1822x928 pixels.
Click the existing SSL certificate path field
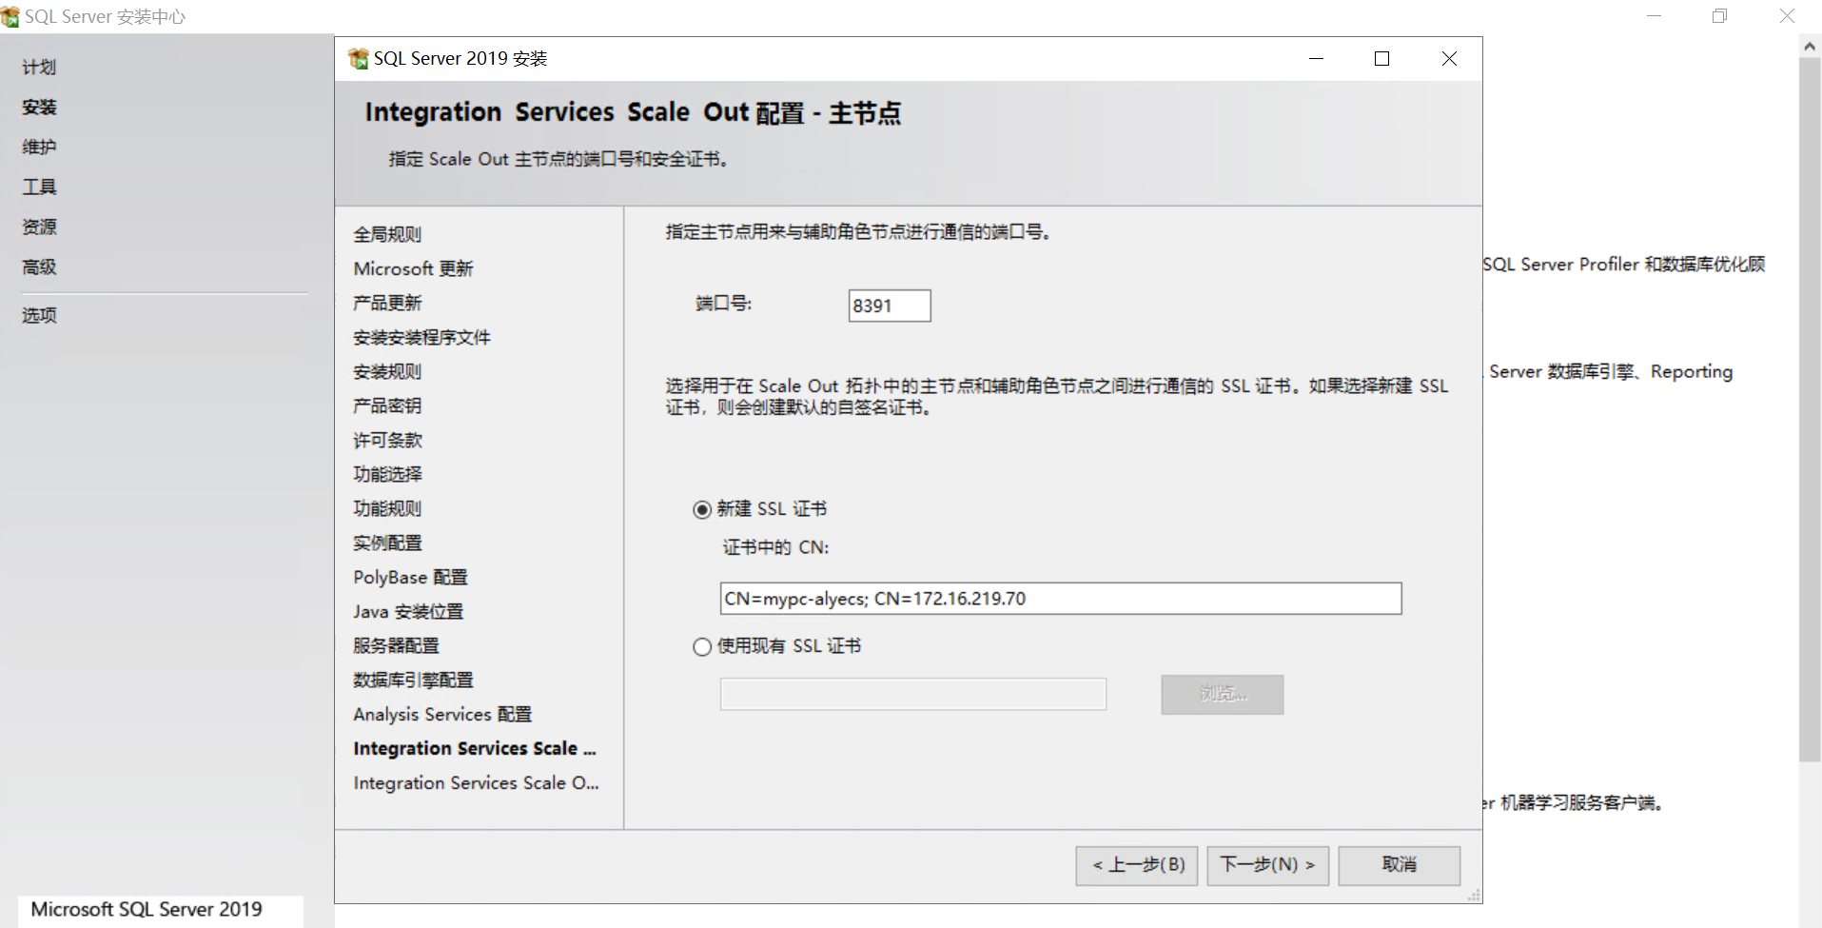pos(913,694)
